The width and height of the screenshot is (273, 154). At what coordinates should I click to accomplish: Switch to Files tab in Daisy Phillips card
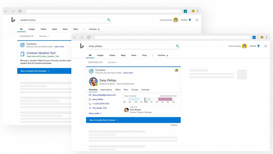(x=126, y=90)
